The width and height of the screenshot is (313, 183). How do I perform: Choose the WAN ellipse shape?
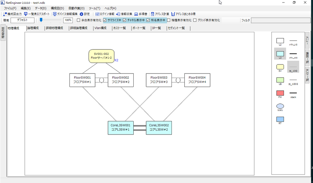pyautogui.click(x=280, y=106)
